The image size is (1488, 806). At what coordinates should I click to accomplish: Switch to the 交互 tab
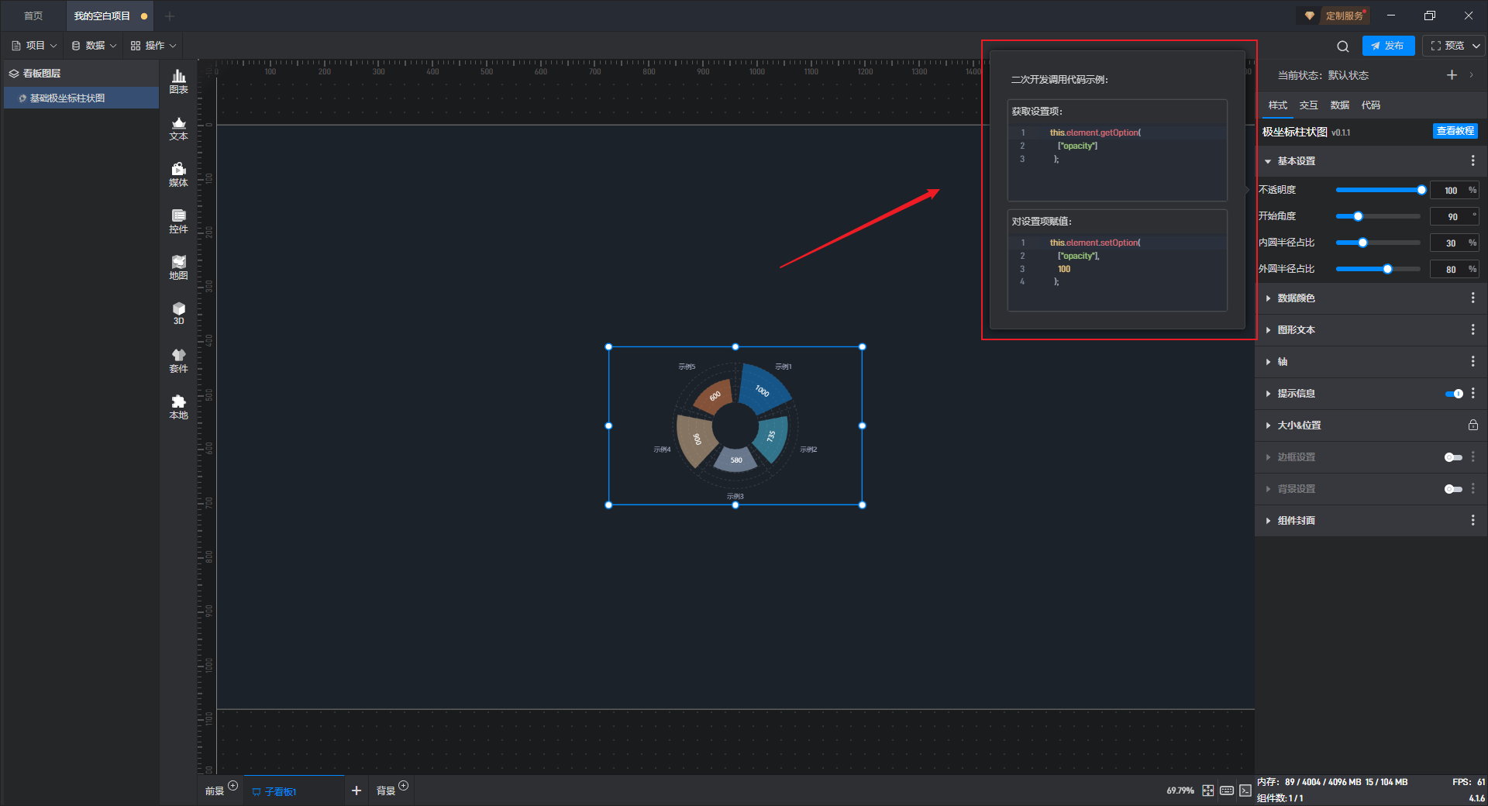[x=1308, y=105]
